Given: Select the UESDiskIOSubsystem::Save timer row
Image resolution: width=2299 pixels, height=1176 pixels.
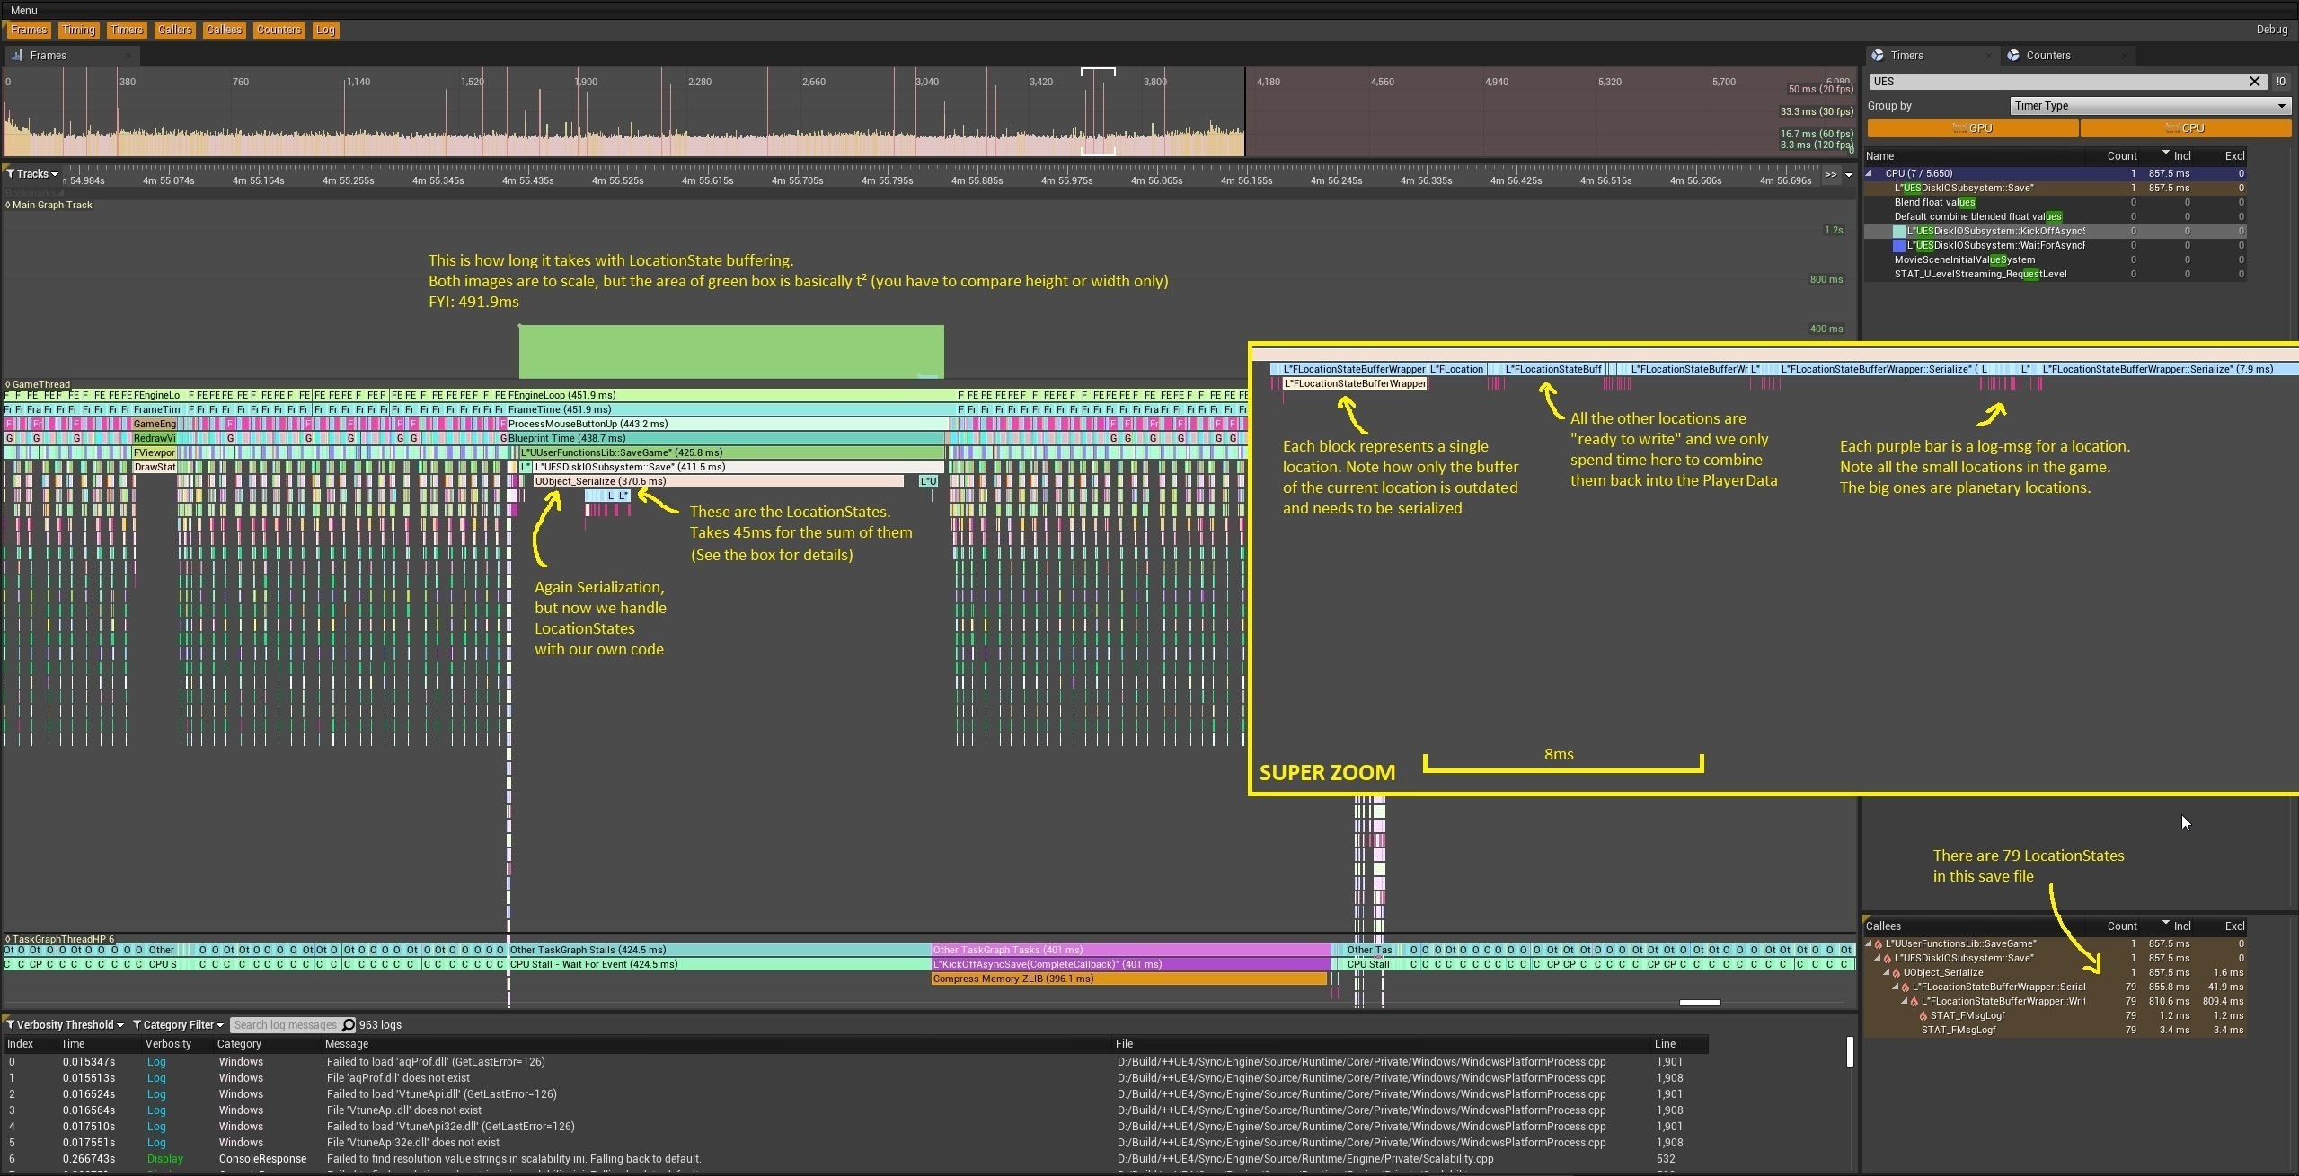Looking at the screenshot, I should click(2056, 189).
